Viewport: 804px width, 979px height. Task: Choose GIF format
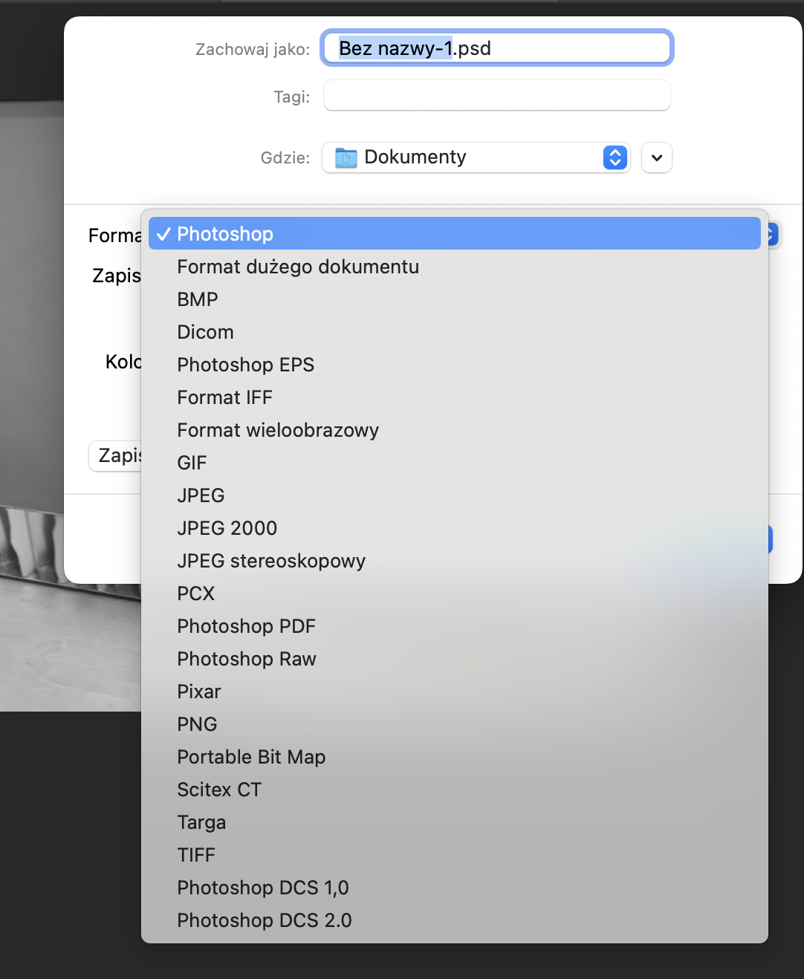click(191, 462)
